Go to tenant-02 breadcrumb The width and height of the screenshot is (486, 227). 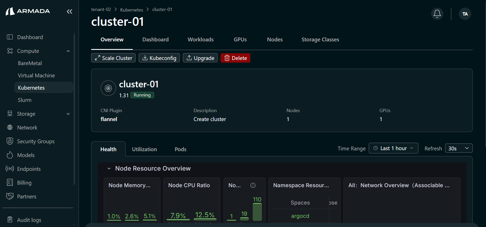[x=101, y=9]
